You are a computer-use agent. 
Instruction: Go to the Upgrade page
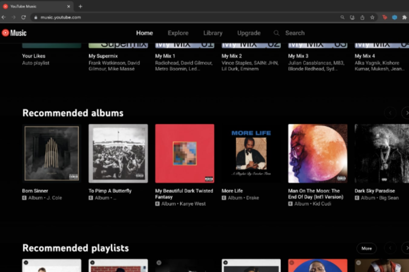[x=249, y=33]
